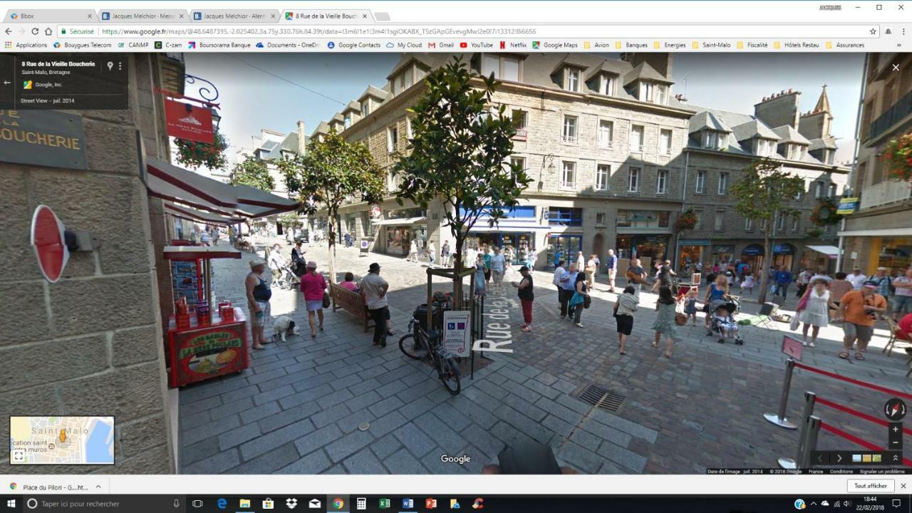Zoom out with the minus button

[x=896, y=442]
